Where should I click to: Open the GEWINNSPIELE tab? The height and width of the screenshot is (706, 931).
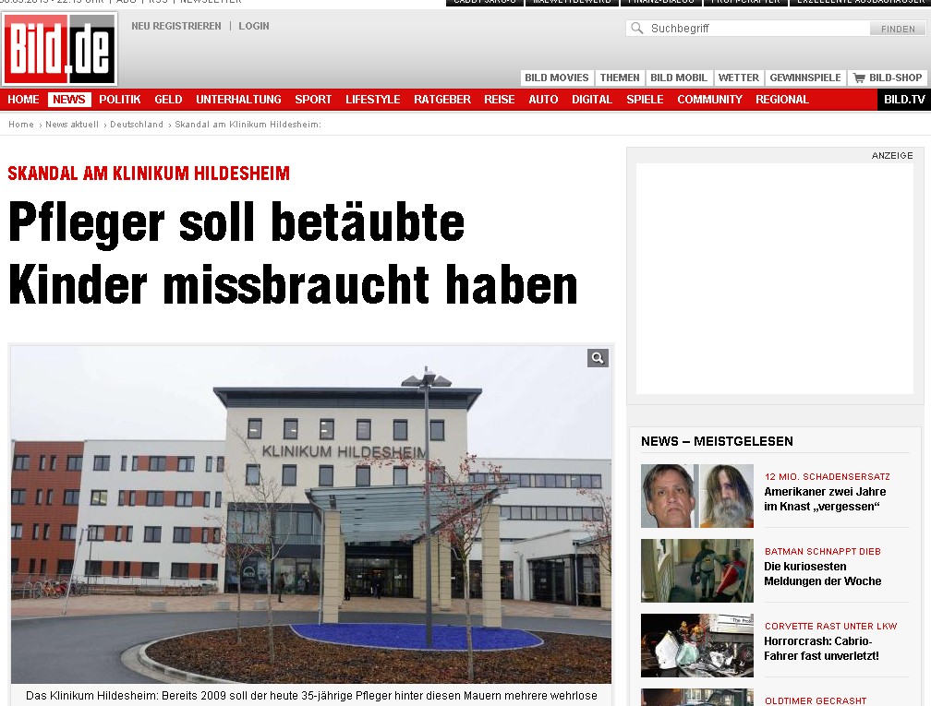805,78
